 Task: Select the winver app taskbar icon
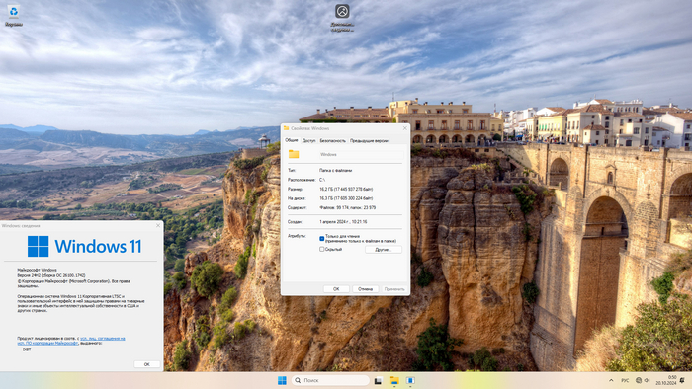click(410, 381)
